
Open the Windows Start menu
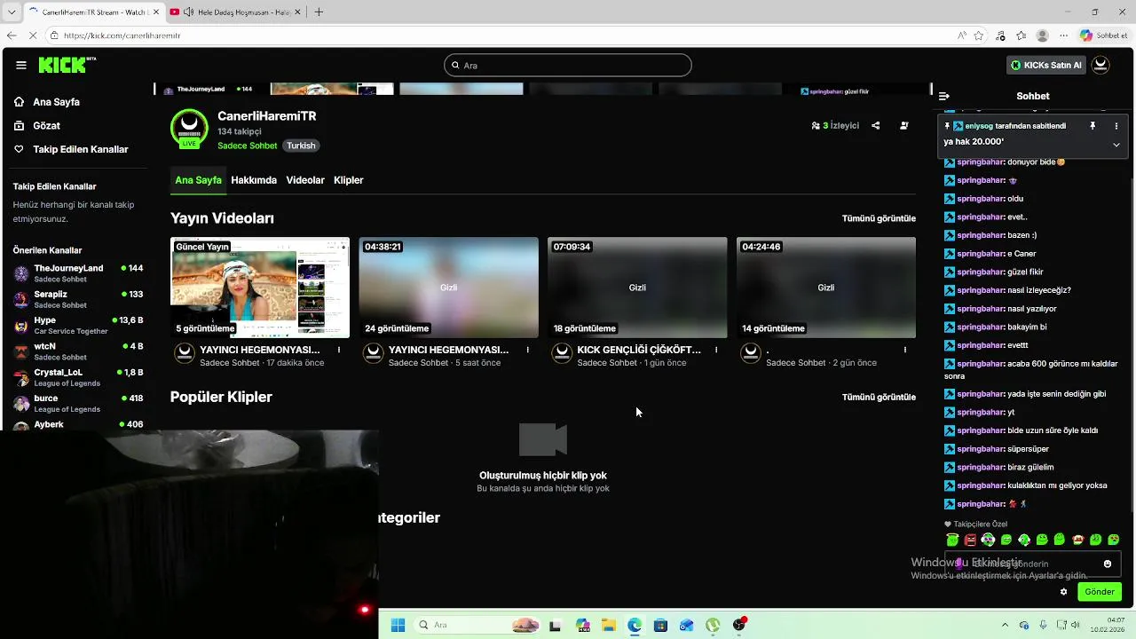pos(398,625)
